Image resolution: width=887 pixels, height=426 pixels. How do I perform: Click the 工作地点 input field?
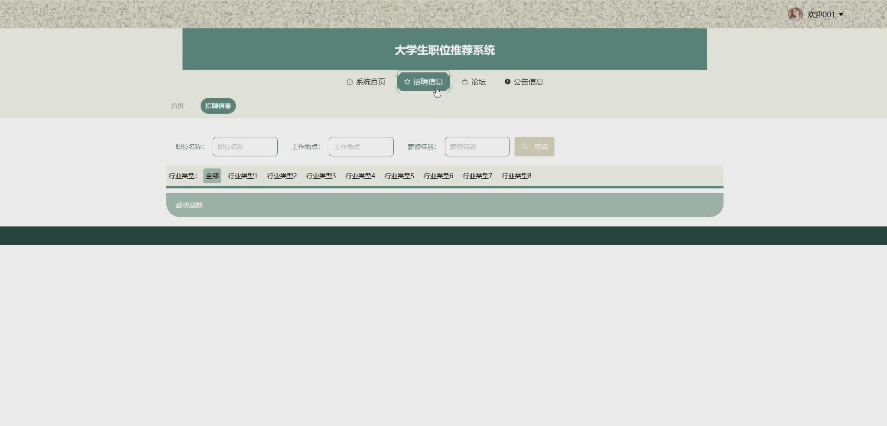coord(361,146)
